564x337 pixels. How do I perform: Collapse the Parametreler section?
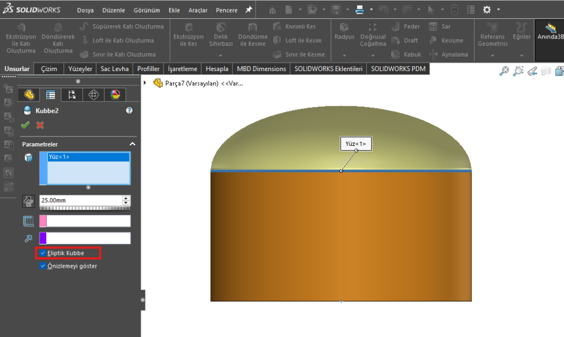[132, 144]
